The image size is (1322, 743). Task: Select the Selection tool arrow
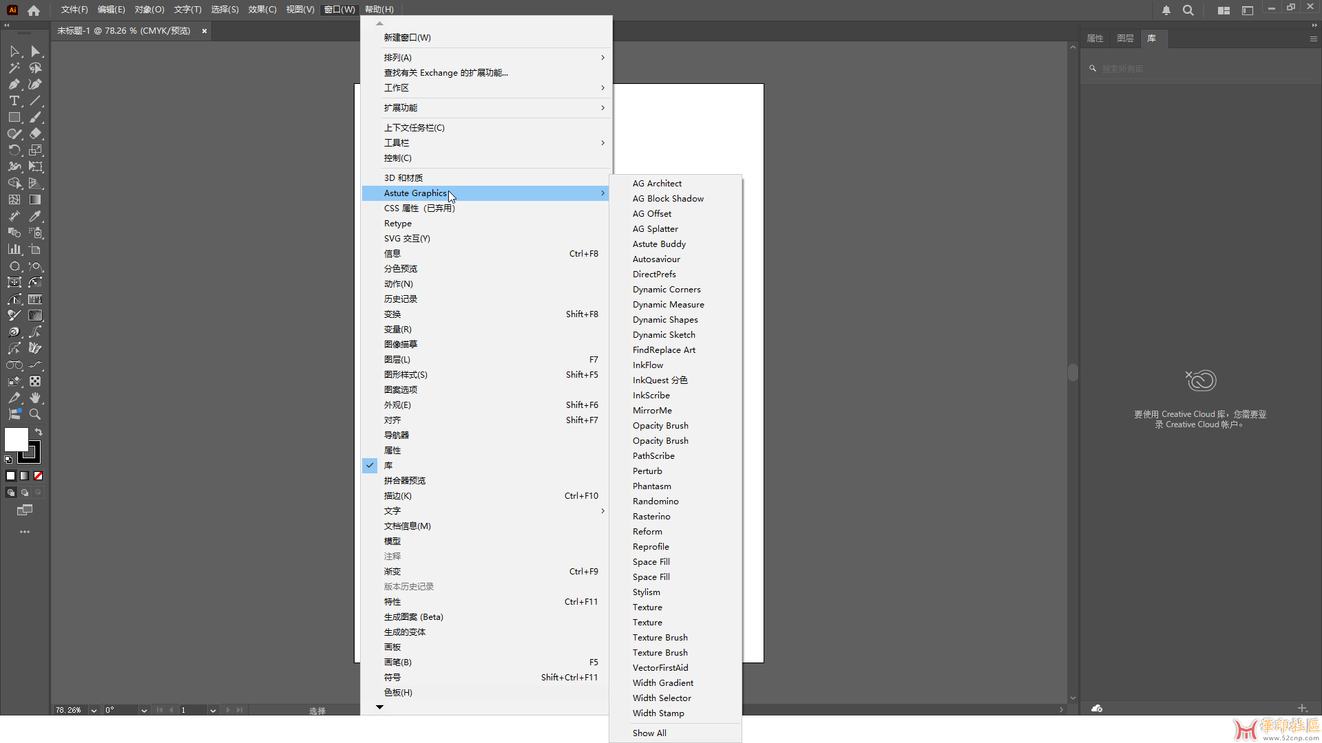point(14,52)
